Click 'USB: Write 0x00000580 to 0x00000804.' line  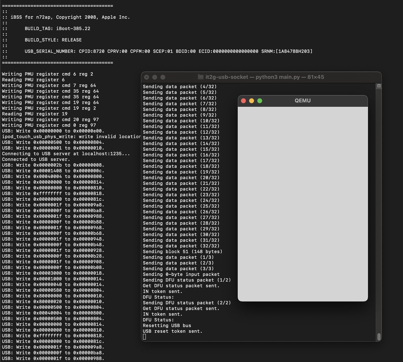point(53,291)
